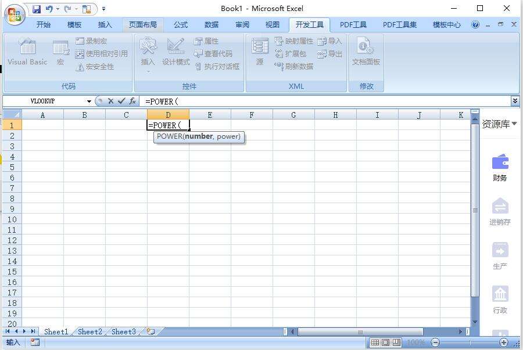Open the 行政 resource category
The image size is (523, 350).
[x=500, y=300]
